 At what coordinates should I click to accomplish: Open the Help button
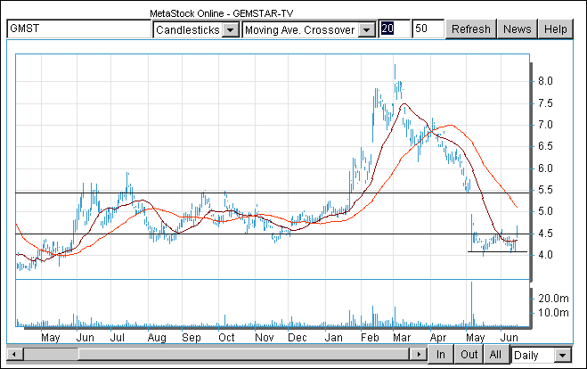[556, 29]
